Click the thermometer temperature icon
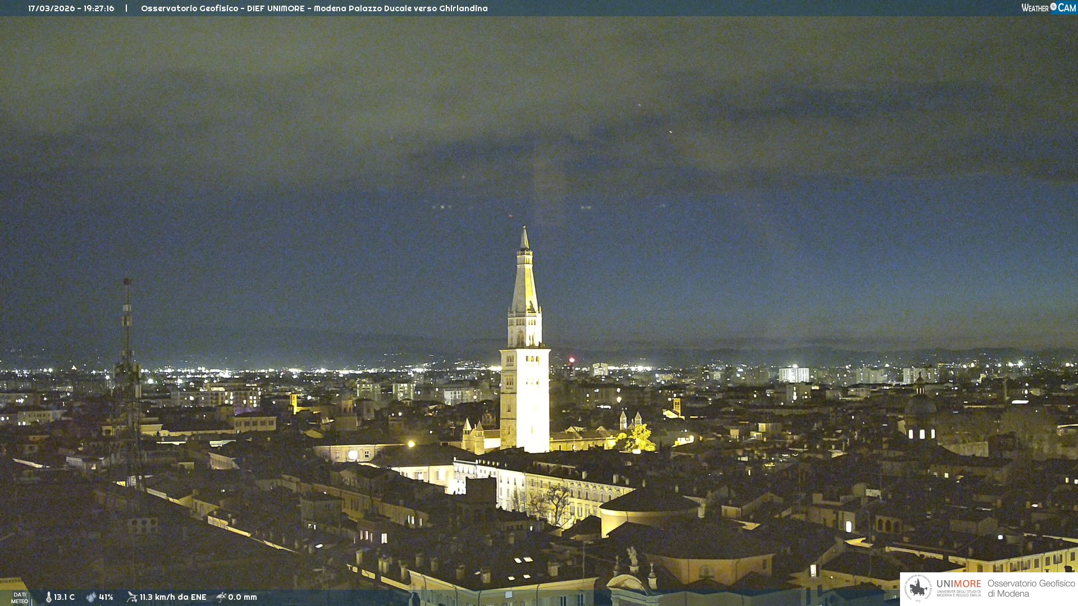This screenshot has width=1078, height=606. click(x=48, y=597)
